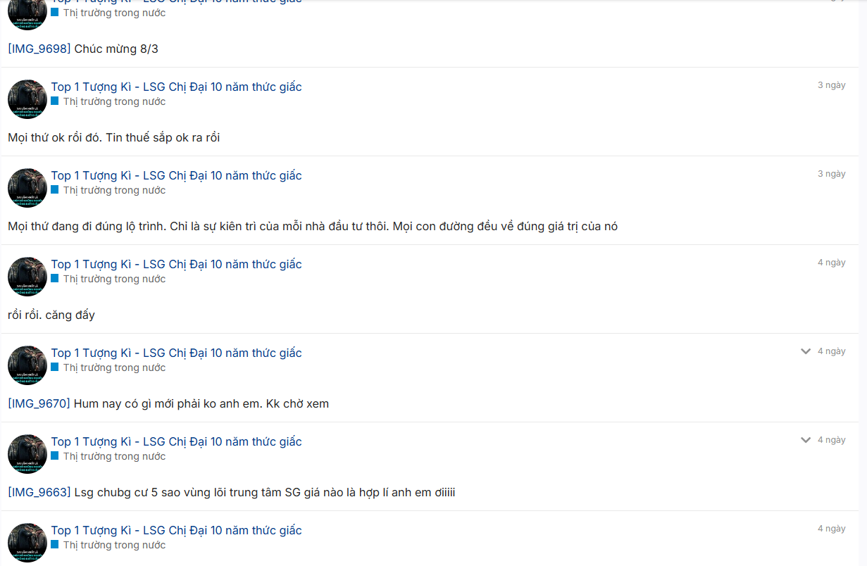
Task: Click '4 ngày' timestamp on 'căng đấy' post
Action: [831, 263]
